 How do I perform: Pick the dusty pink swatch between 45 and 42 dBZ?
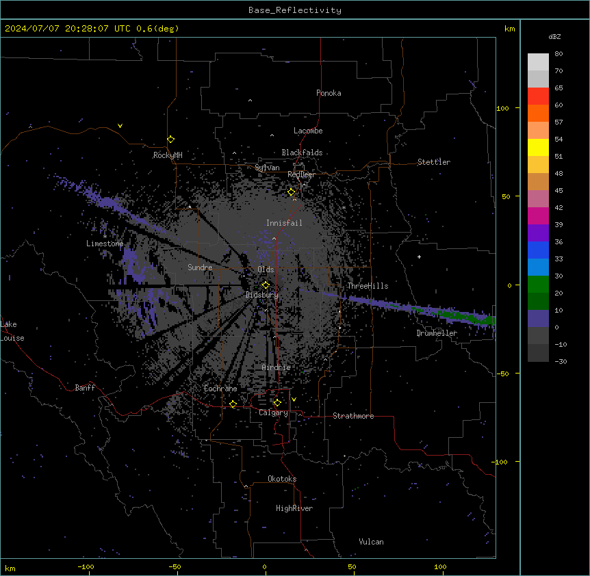pyautogui.click(x=538, y=199)
